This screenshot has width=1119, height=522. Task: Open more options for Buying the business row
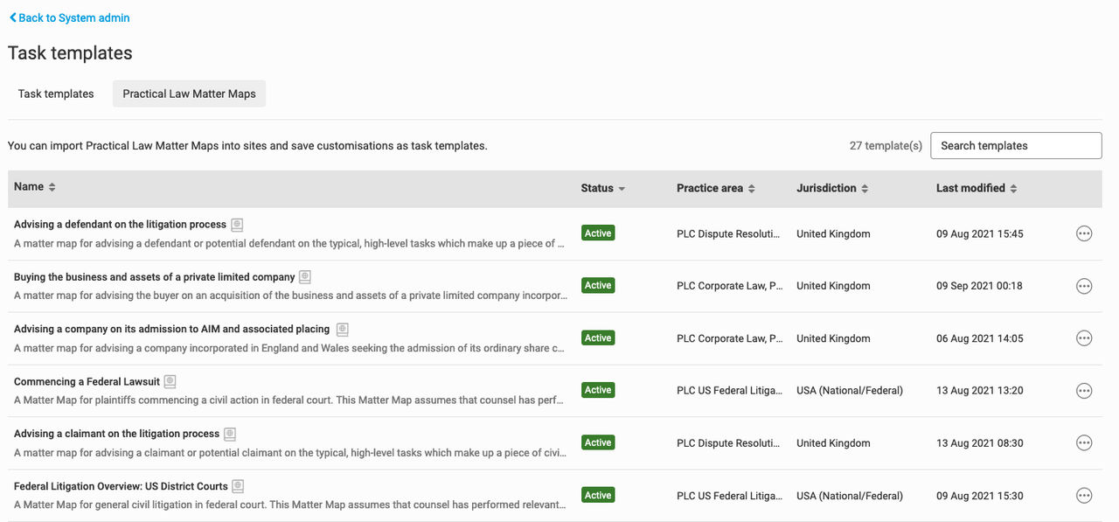pyautogui.click(x=1084, y=286)
